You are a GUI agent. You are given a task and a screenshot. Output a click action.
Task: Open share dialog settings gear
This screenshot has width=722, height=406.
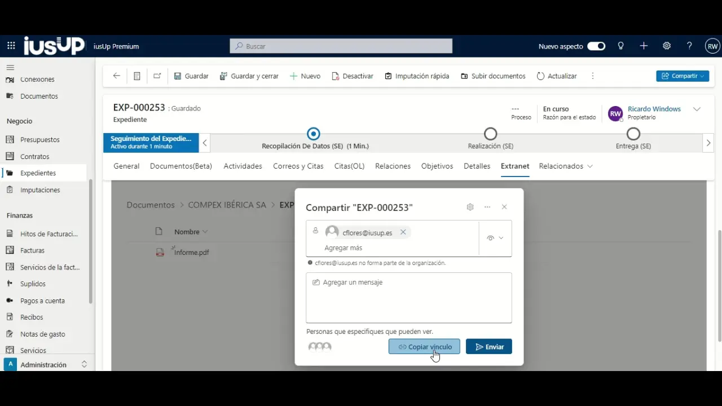click(470, 207)
